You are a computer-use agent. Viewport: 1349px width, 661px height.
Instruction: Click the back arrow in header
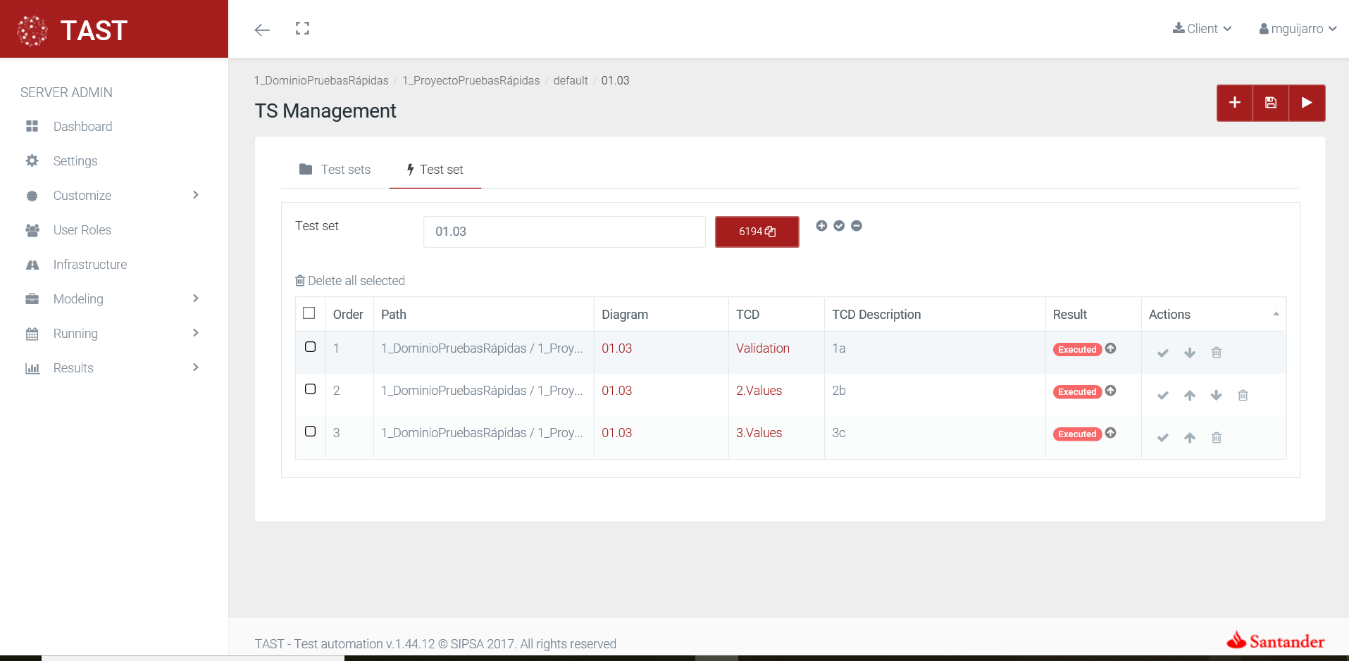tap(262, 30)
